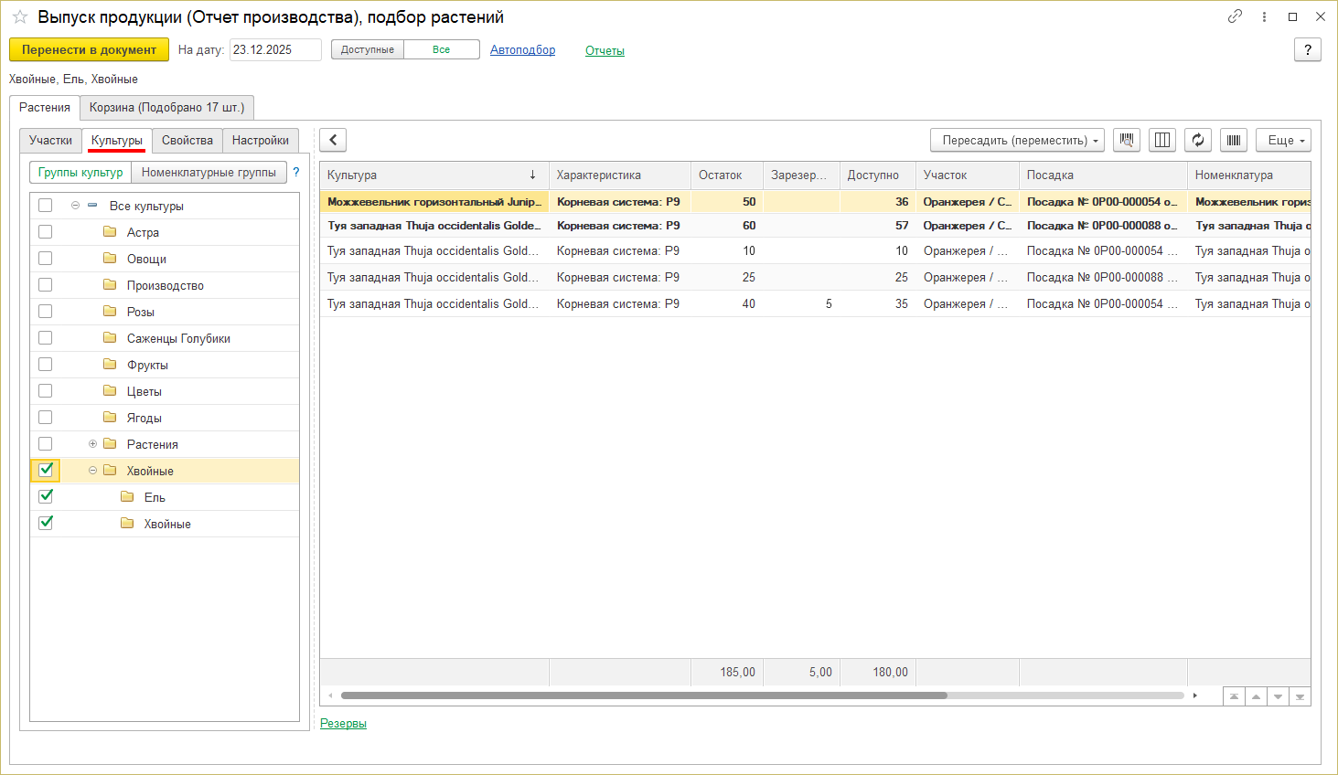Click the back arrow above the table

pyautogui.click(x=333, y=140)
